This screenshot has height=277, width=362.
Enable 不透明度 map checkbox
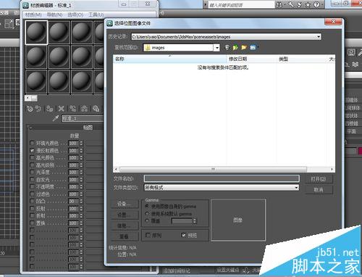click(32, 186)
